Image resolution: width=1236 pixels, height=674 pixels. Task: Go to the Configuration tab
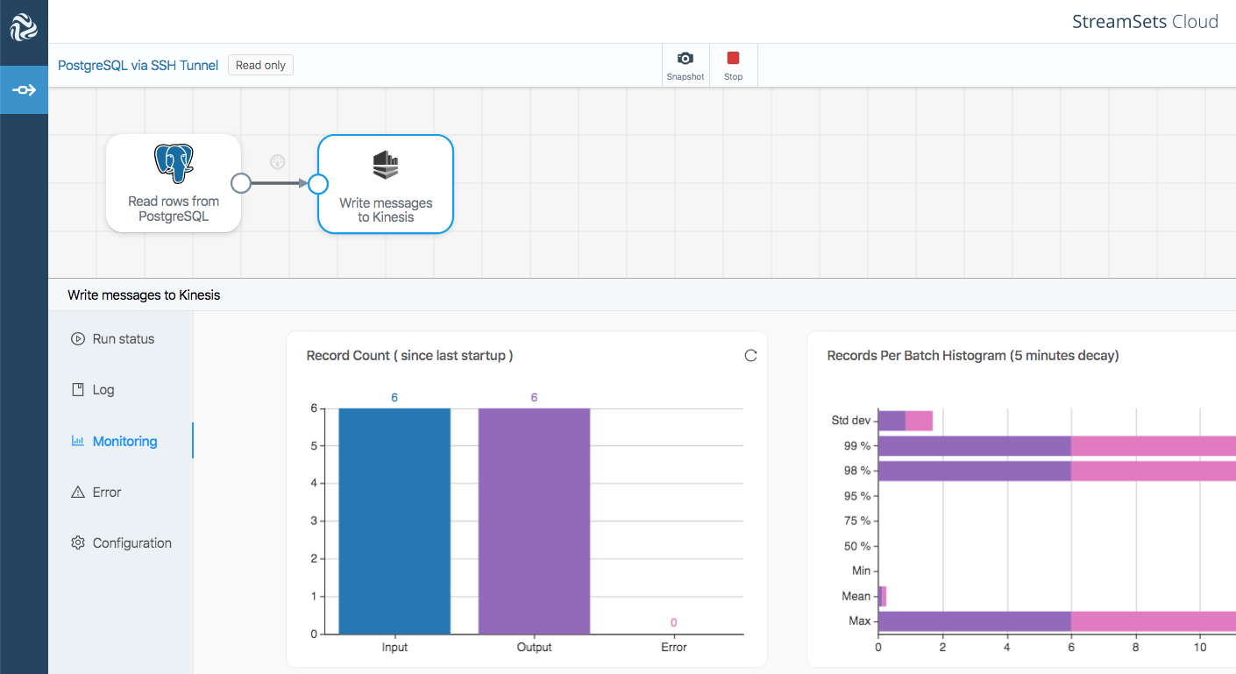(121, 543)
